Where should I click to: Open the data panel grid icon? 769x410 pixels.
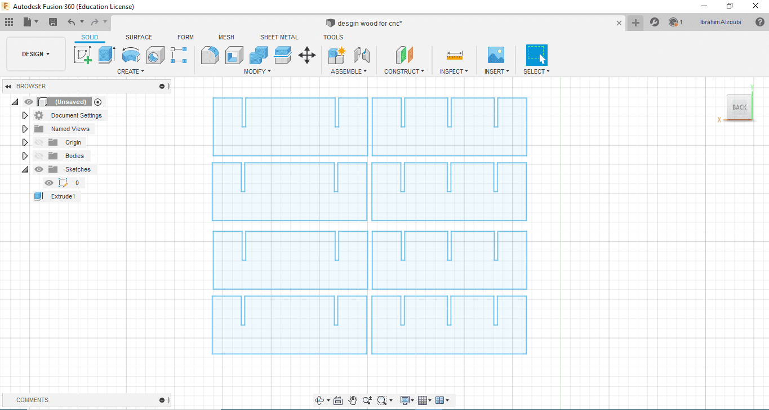click(9, 22)
